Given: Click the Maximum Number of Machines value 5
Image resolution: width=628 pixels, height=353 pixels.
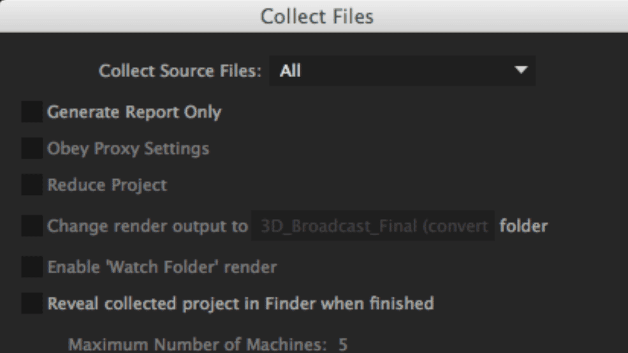Looking at the screenshot, I should (343, 345).
